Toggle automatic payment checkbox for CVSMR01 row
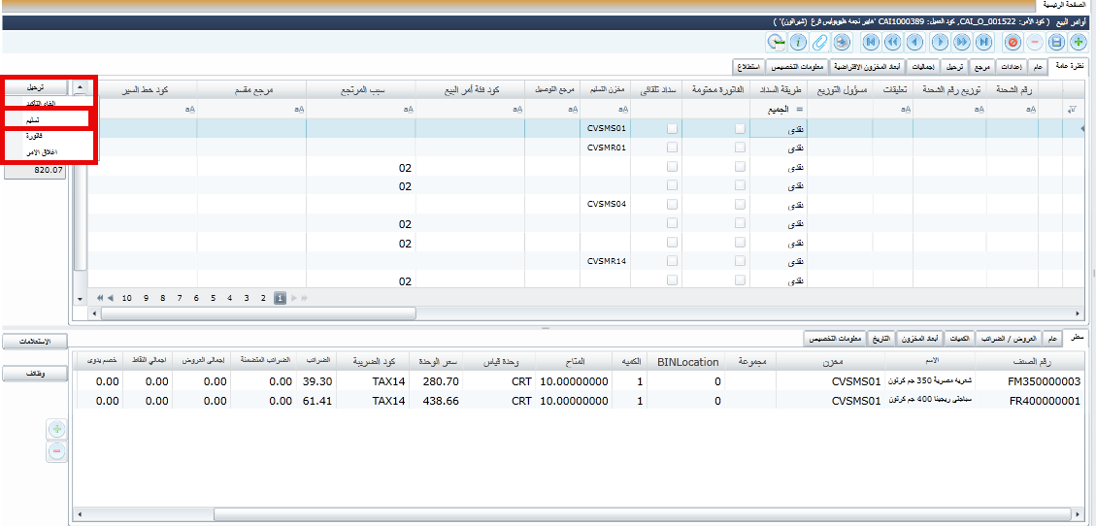 point(672,148)
